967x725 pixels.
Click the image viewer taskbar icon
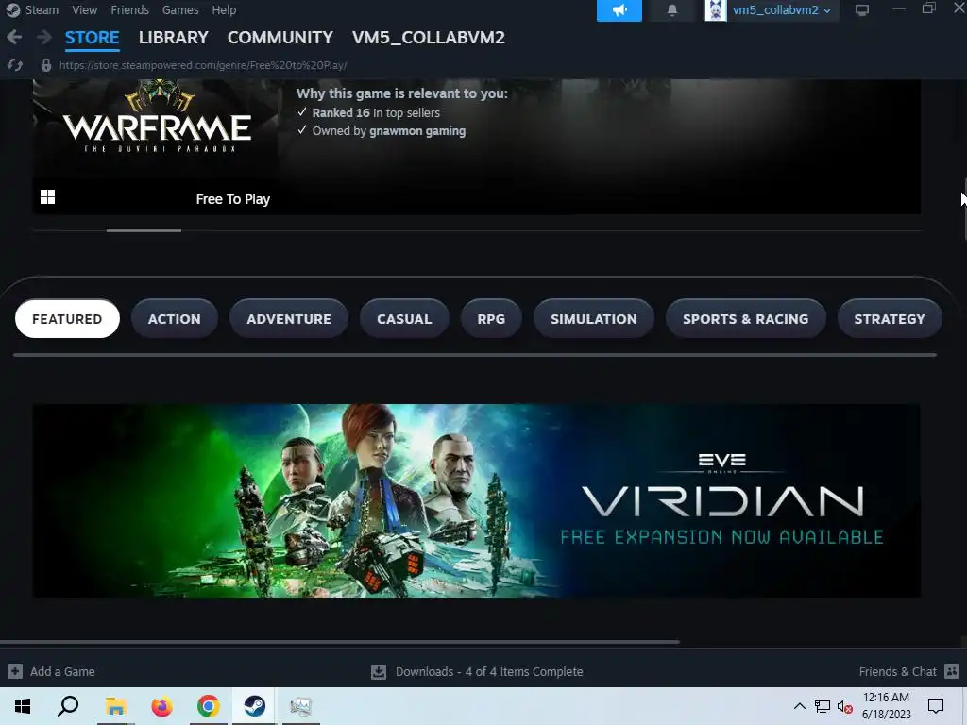pos(301,706)
